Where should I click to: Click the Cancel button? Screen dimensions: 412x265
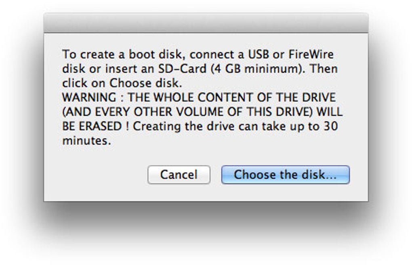pyautogui.click(x=179, y=175)
